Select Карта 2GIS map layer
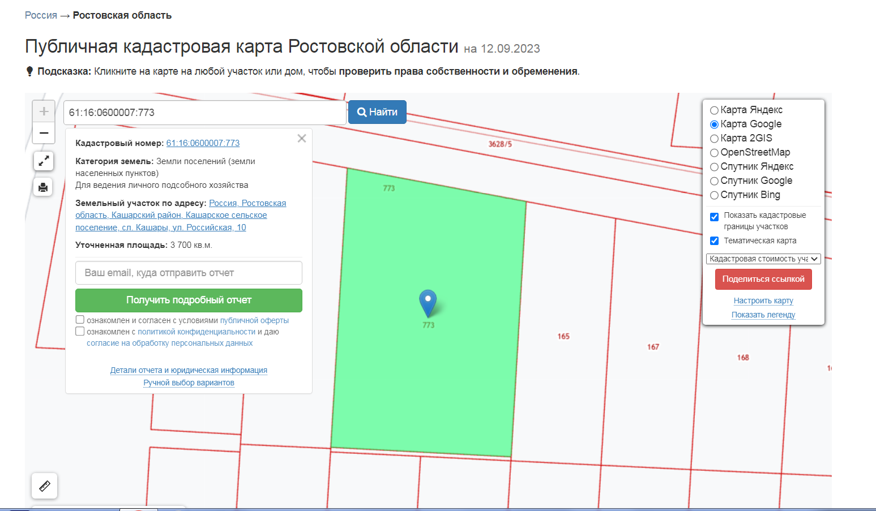This screenshot has width=876, height=511. (x=715, y=139)
